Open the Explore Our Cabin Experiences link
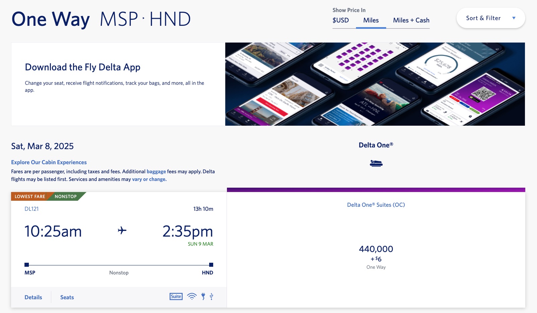Image resolution: width=537 pixels, height=313 pixels. pyautogui.click(x=49, y=162)
